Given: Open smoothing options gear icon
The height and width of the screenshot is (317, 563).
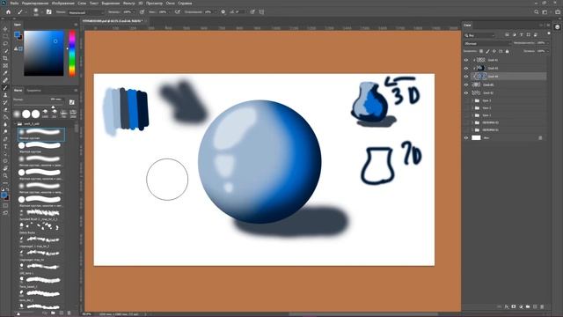Looking at the screenshot, I should (x=223, y=11).
